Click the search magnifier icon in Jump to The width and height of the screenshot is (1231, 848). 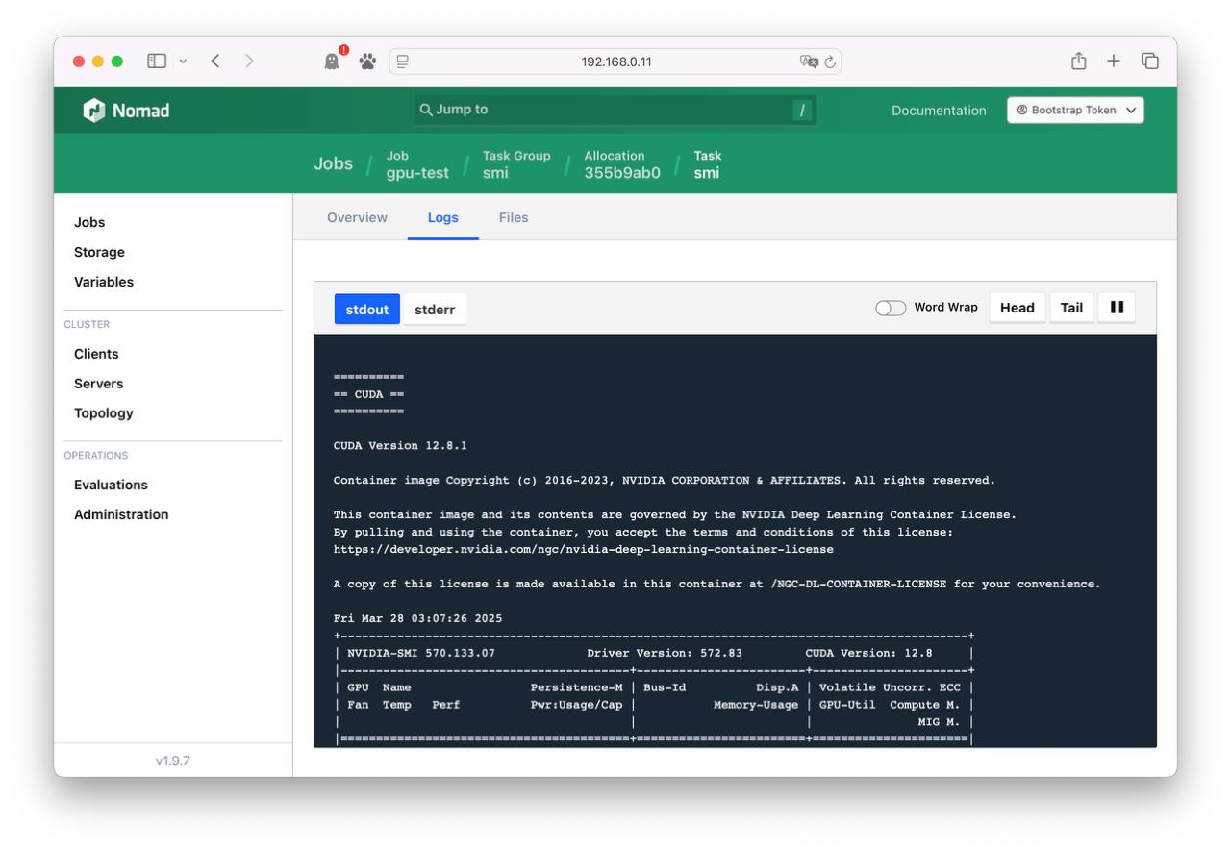[426, 110]
